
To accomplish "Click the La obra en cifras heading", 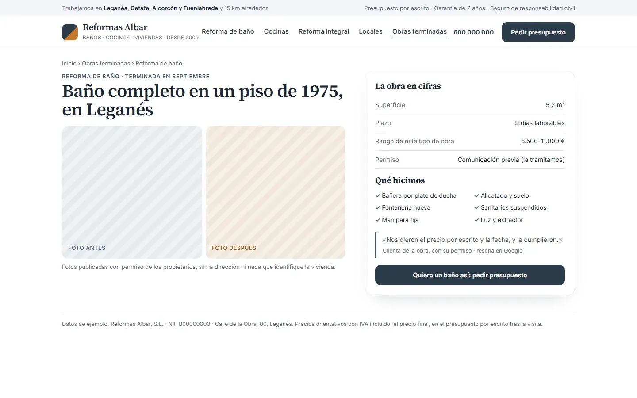I will (408, 86).
